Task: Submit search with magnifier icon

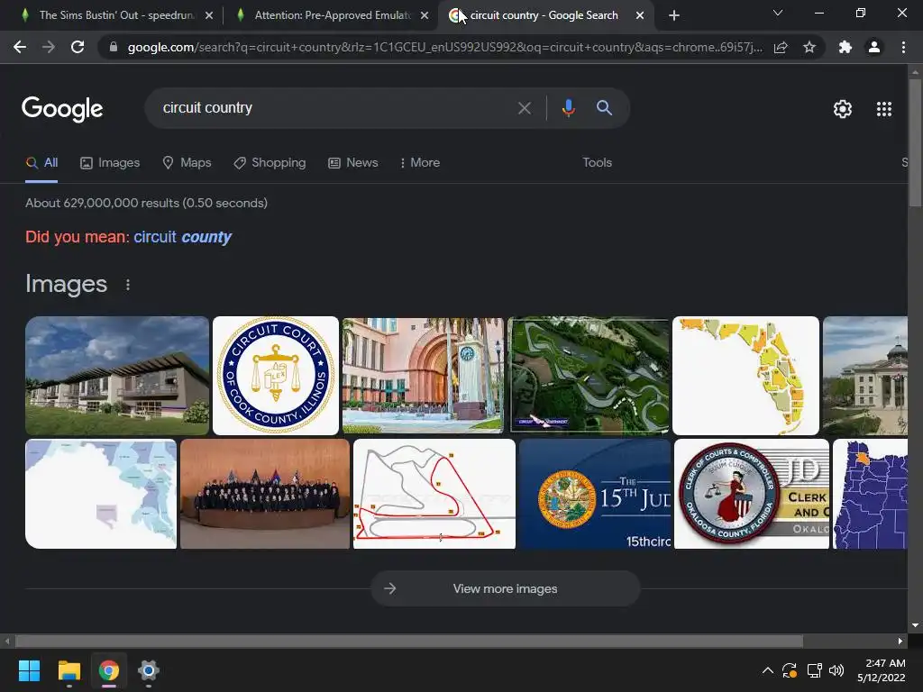Action: [604, 108]
